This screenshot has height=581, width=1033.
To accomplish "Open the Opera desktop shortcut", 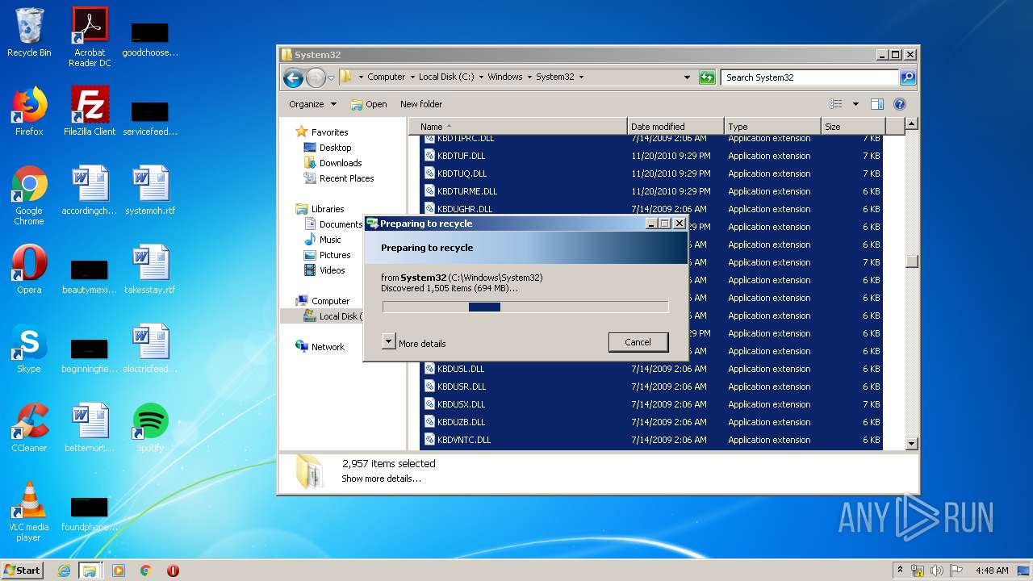I will tap(29, 270).
